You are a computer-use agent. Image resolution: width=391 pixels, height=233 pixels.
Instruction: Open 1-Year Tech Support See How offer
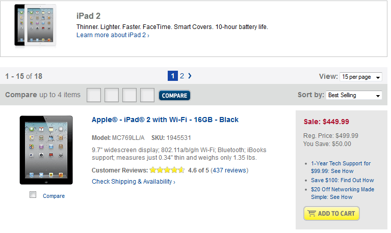point(341,167)
